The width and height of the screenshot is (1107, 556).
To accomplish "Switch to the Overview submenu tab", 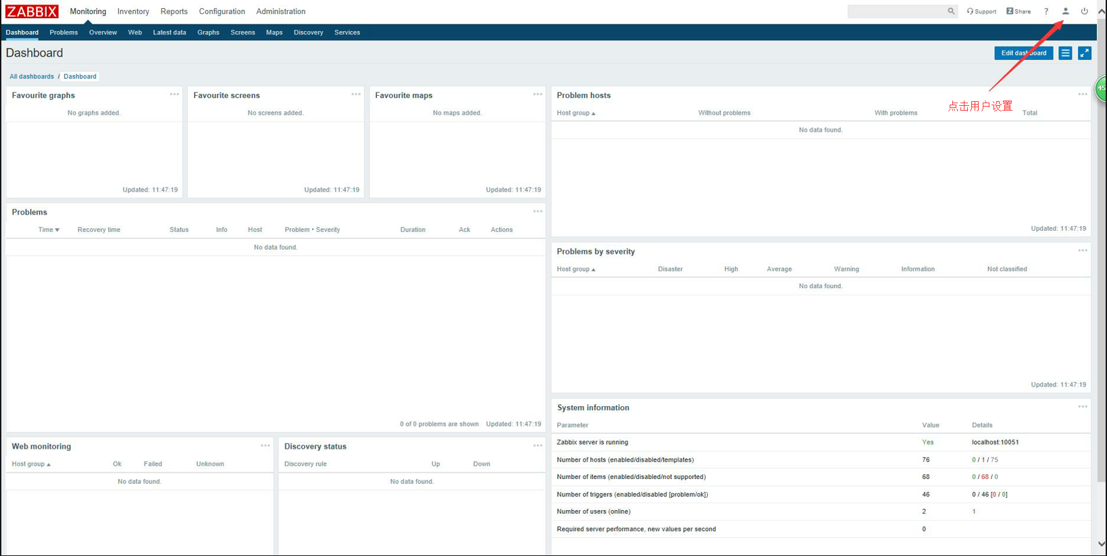I will click(103, 32).
